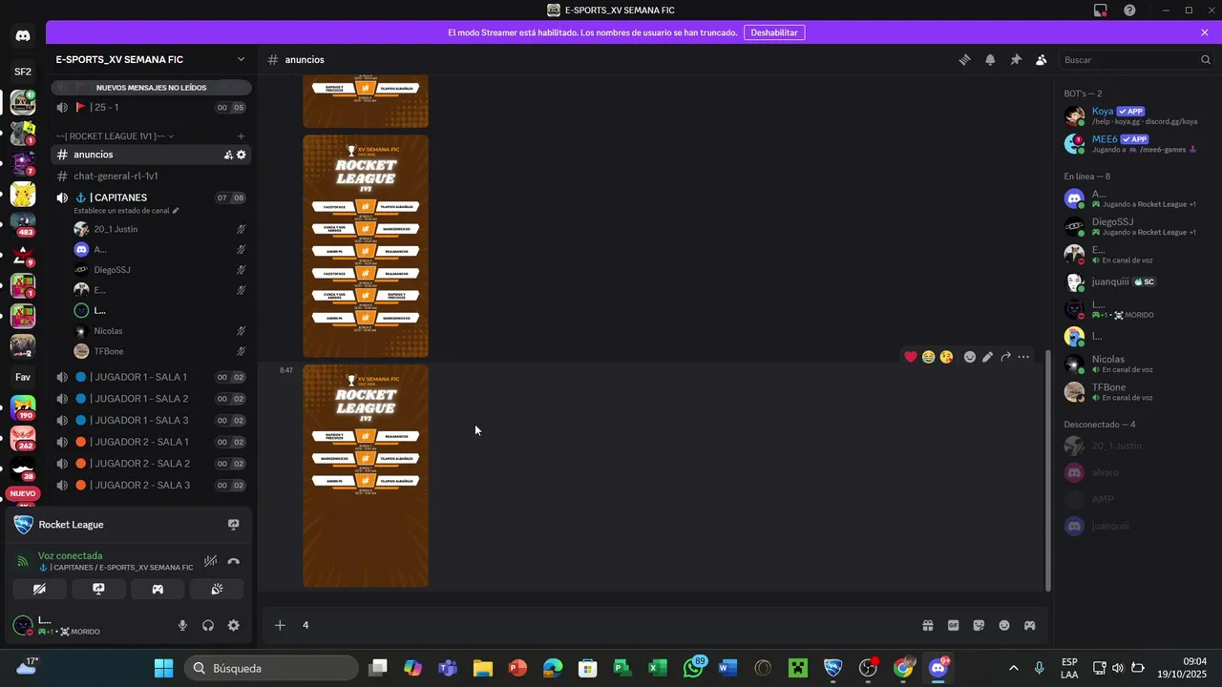Stream Rocket League screen share icon

click(x=233, y=525)
